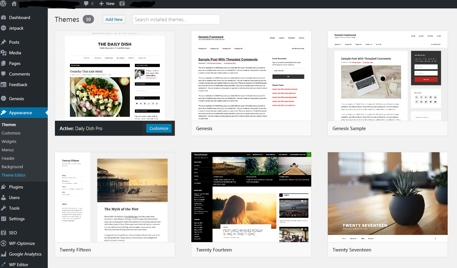Click the Dashboard gauge icon
Image resolution: width=457 pixels, height=268 pixels.
pyautogui.click(x=3, y=18)
